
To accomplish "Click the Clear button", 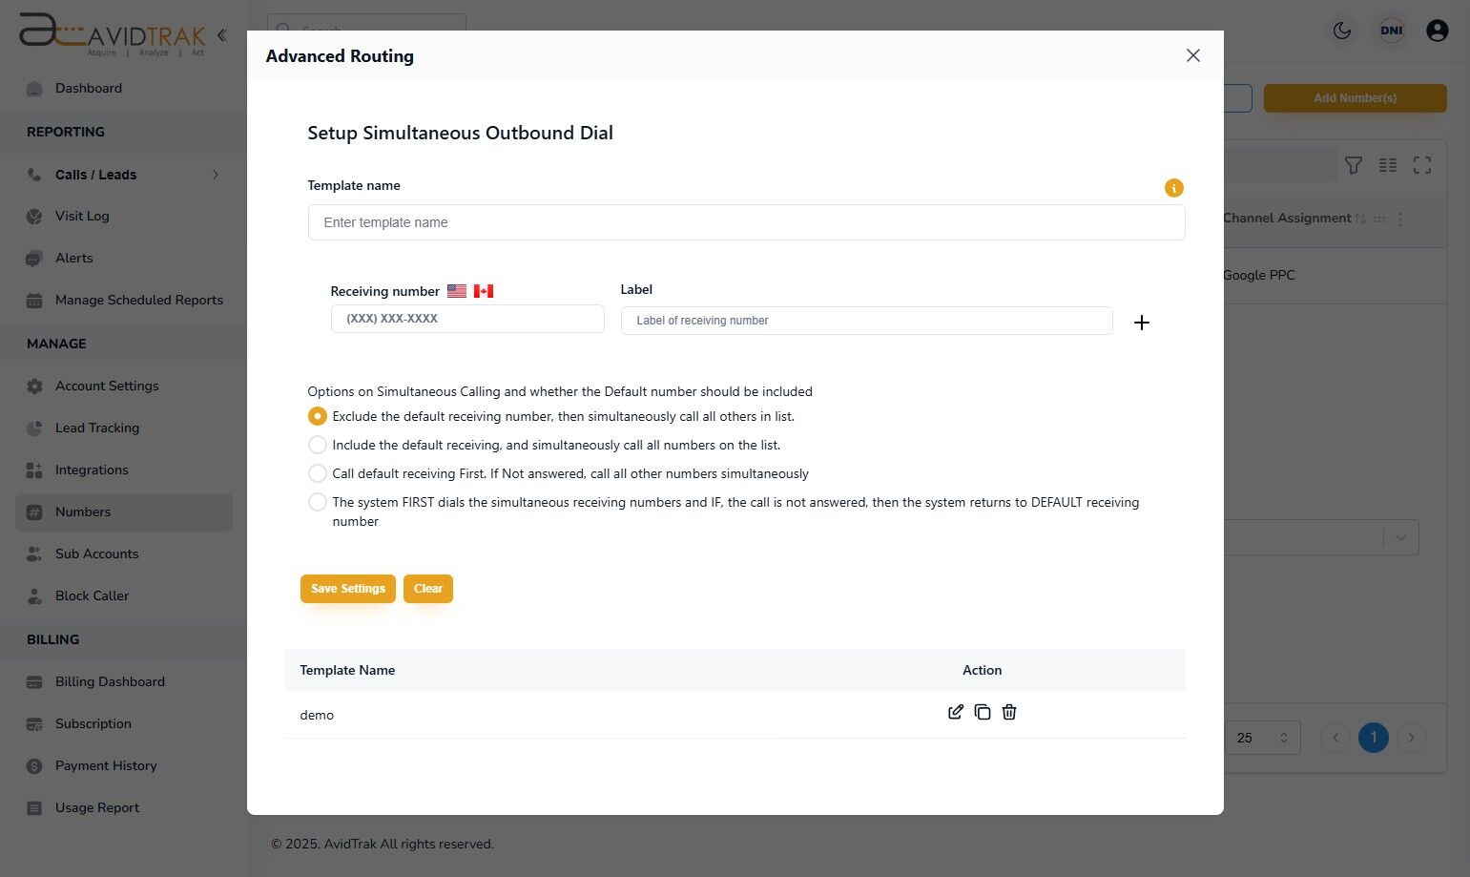I will point(428,589).
